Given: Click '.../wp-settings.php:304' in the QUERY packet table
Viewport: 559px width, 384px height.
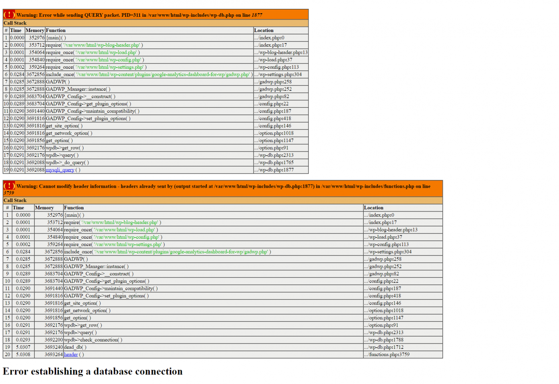Looking at the screenshot, I should (x=278, y=75).
